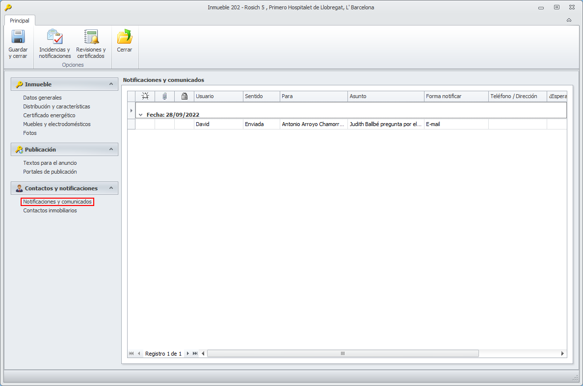
Task: Open Contactos inmobiliarios page
Action: (x=50, y=210)
